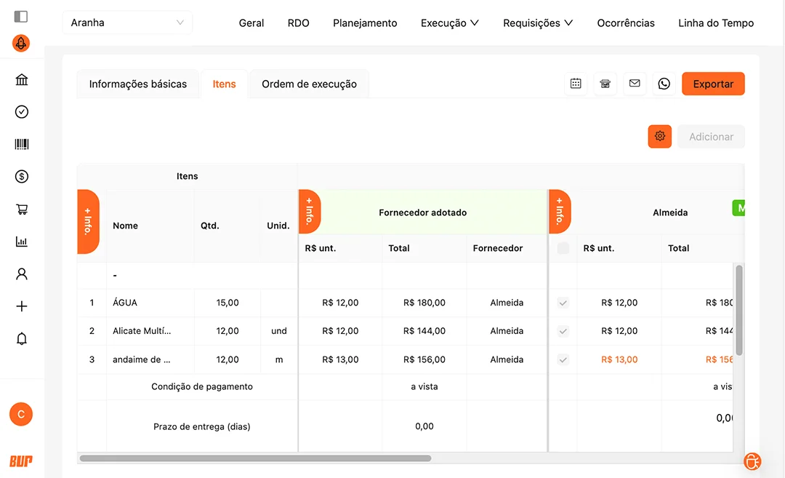Click the Exportar button
The width and height of the screenshot is (785, 478).
713,84
